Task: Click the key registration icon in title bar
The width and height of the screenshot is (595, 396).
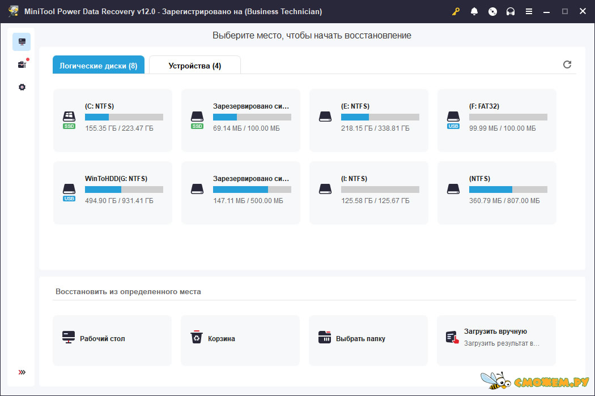Action: pyautogui.click(x=456, y=11)
